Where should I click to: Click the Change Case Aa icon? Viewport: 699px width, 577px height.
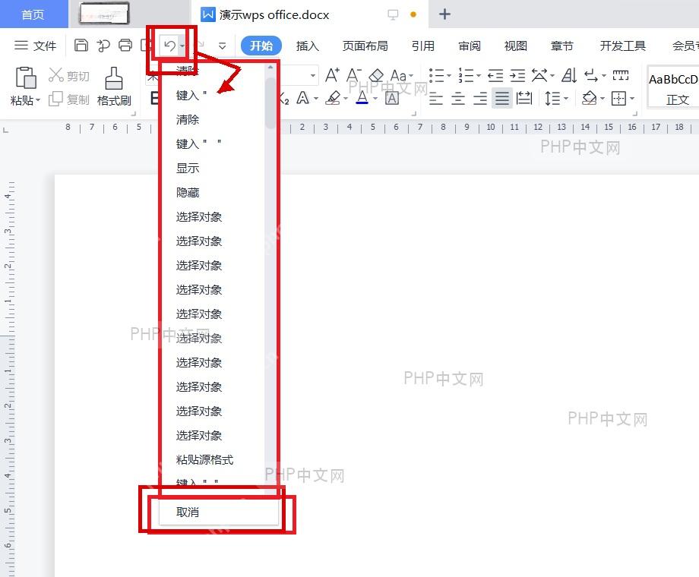pyautogui.click(x=399, y=76)
